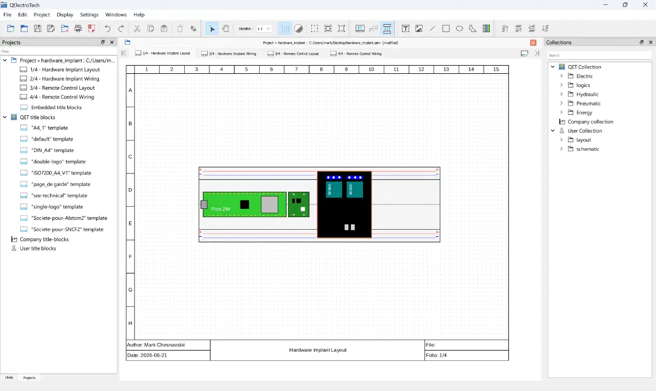Select the Pico 2W board on the canvas
656x391 pixels.
[x=244, y=205]
